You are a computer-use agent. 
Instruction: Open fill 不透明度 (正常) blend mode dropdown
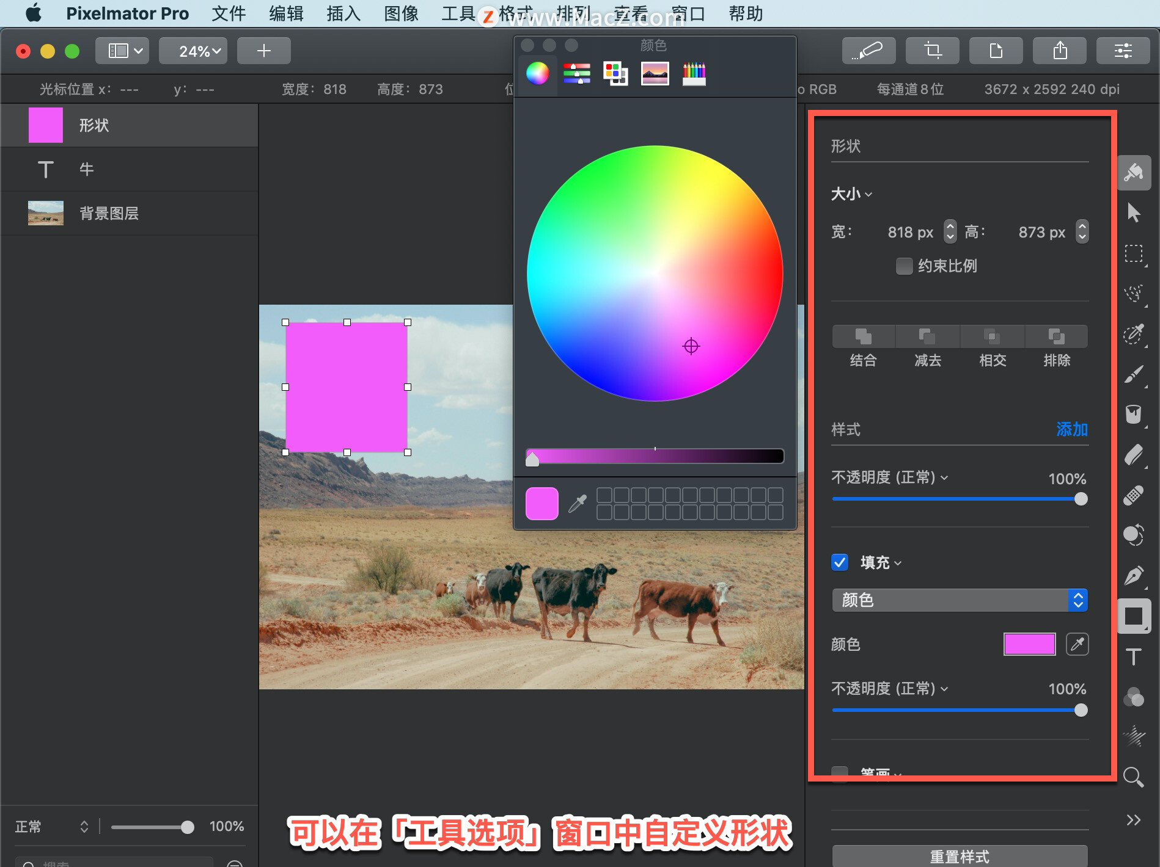tap(889, 689)
